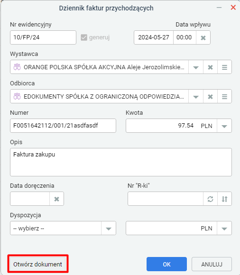Click the Nr "R-ki" up-down arrows icon
The width and height of the screenshot is (240, 275).
[224, 199]
